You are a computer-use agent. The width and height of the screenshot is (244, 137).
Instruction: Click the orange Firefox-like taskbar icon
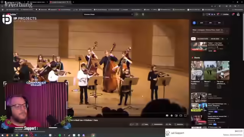(x=7, y=135)
